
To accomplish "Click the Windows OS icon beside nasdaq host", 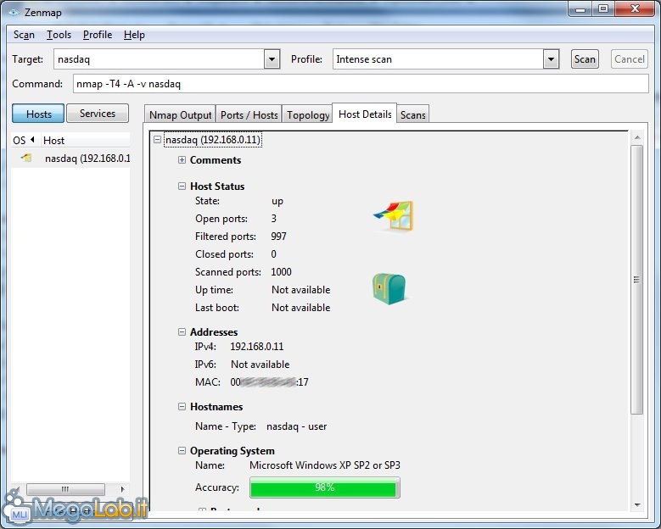I will (x=26, y=159).
